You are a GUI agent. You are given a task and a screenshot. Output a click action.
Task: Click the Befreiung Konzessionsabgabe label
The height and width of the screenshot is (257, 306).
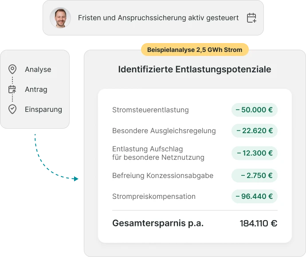click(163, 175)
